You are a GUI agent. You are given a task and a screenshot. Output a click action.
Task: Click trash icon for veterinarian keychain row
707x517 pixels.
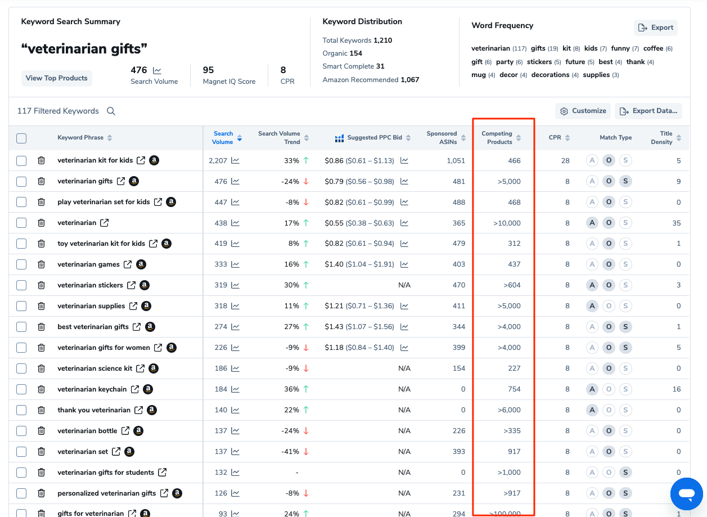pos(41,389)
